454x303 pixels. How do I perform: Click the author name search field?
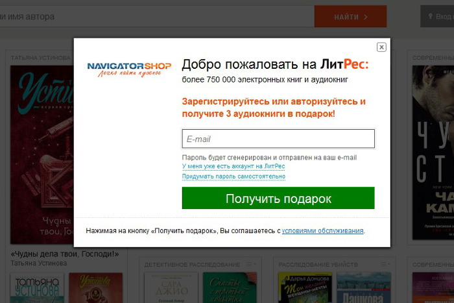click(157, 16)
